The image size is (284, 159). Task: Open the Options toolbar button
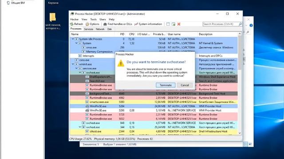[92, 24]
